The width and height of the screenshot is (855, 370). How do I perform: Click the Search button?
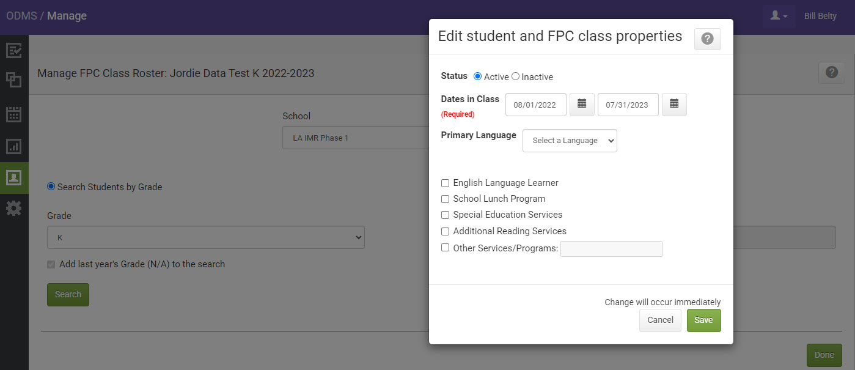tap(68, 294)
